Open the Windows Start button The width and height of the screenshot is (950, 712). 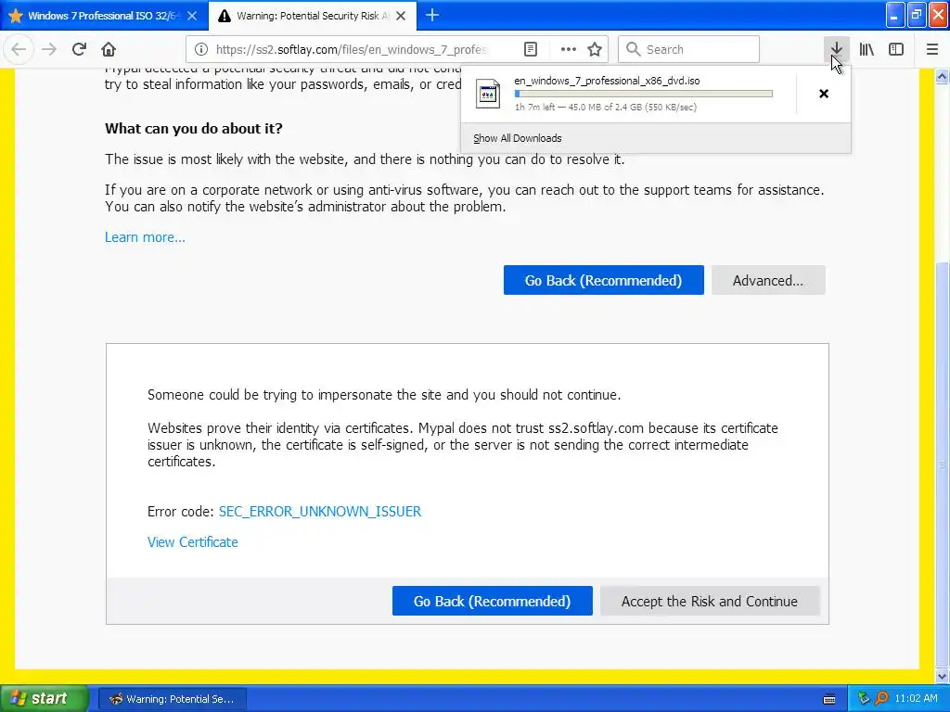click(x=45, y=699)
